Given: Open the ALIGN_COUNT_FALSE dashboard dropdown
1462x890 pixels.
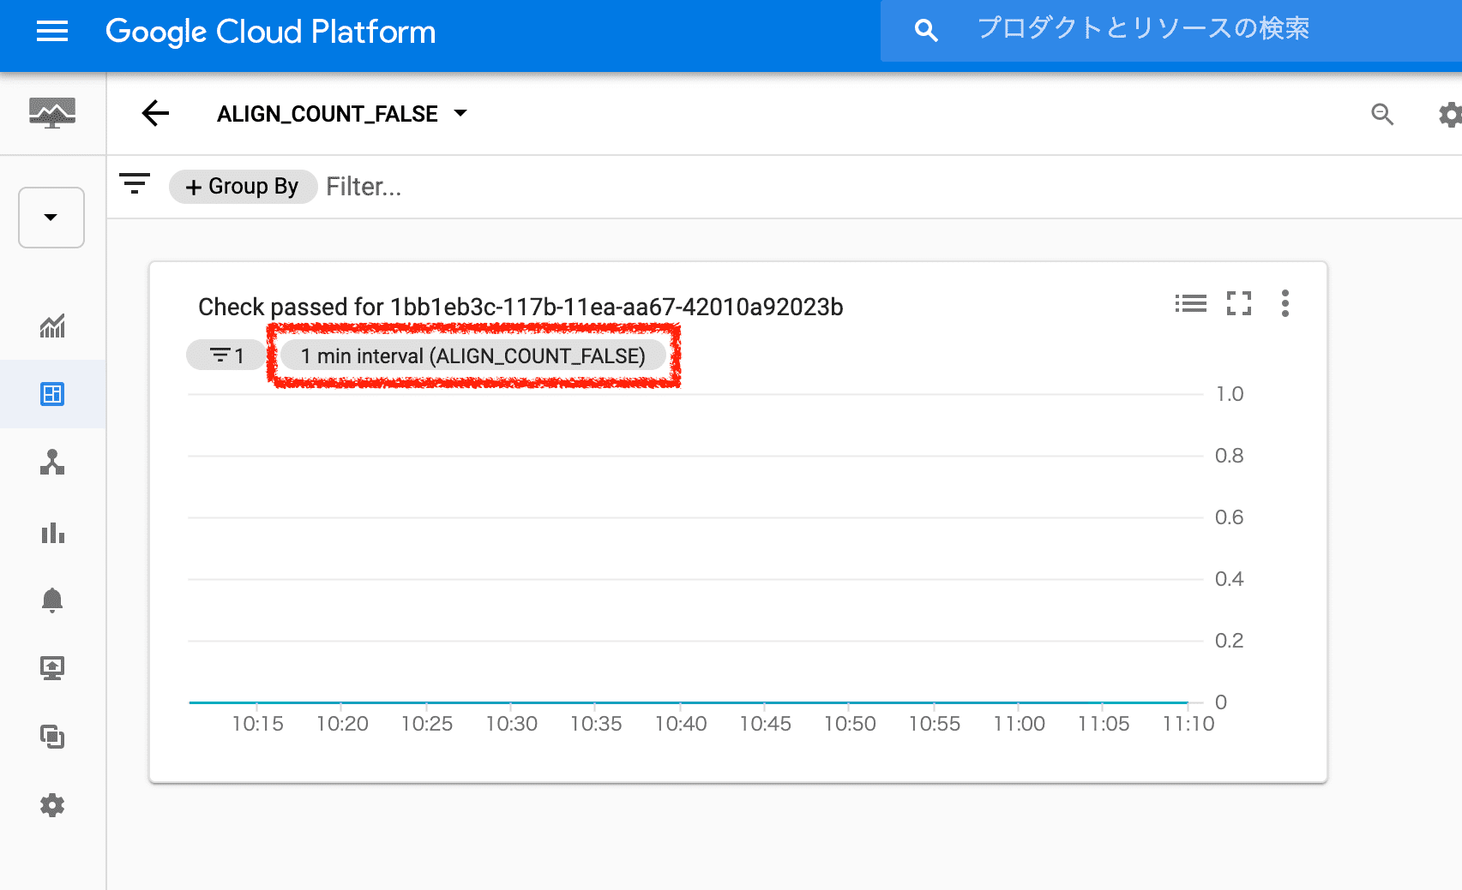Looking at the screenshot, I should point(342,114).
